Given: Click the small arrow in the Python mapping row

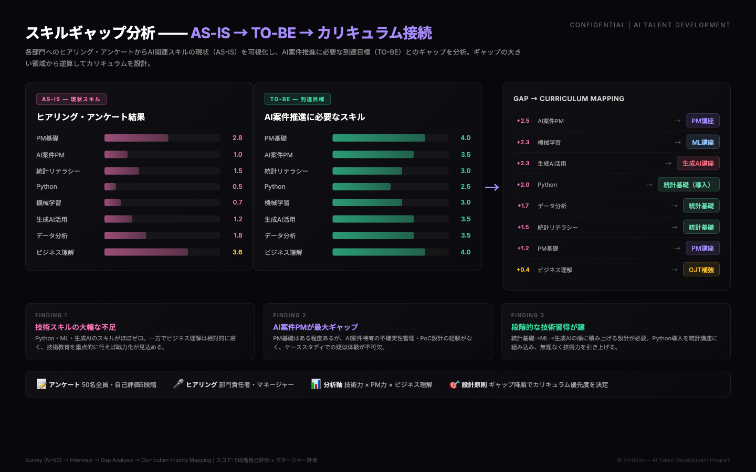Looking at the screenshot, I should pyautogui.click(x=649, y=185).
